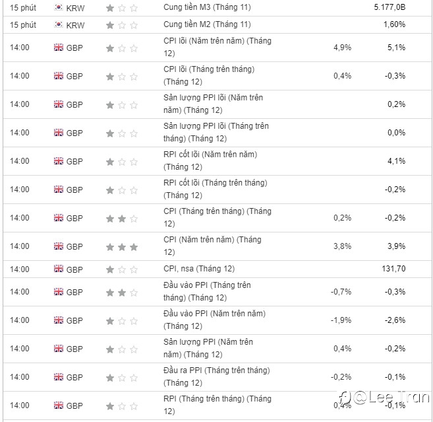Open Đầu ra PPI (Tháng trên tháng) event
This screenshot has height=422, width=433.
click(217, 376)
